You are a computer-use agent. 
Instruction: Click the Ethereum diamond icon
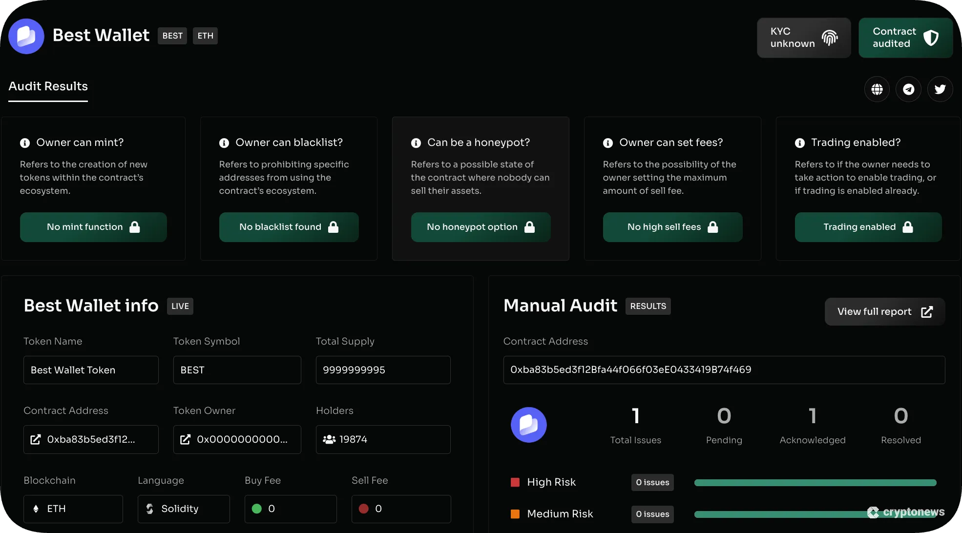click(36, 509)
